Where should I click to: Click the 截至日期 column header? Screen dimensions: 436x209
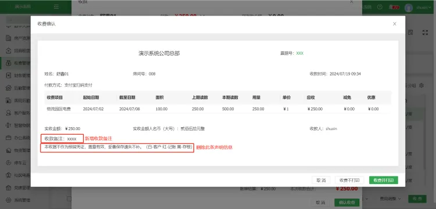[x=127, y=98]
